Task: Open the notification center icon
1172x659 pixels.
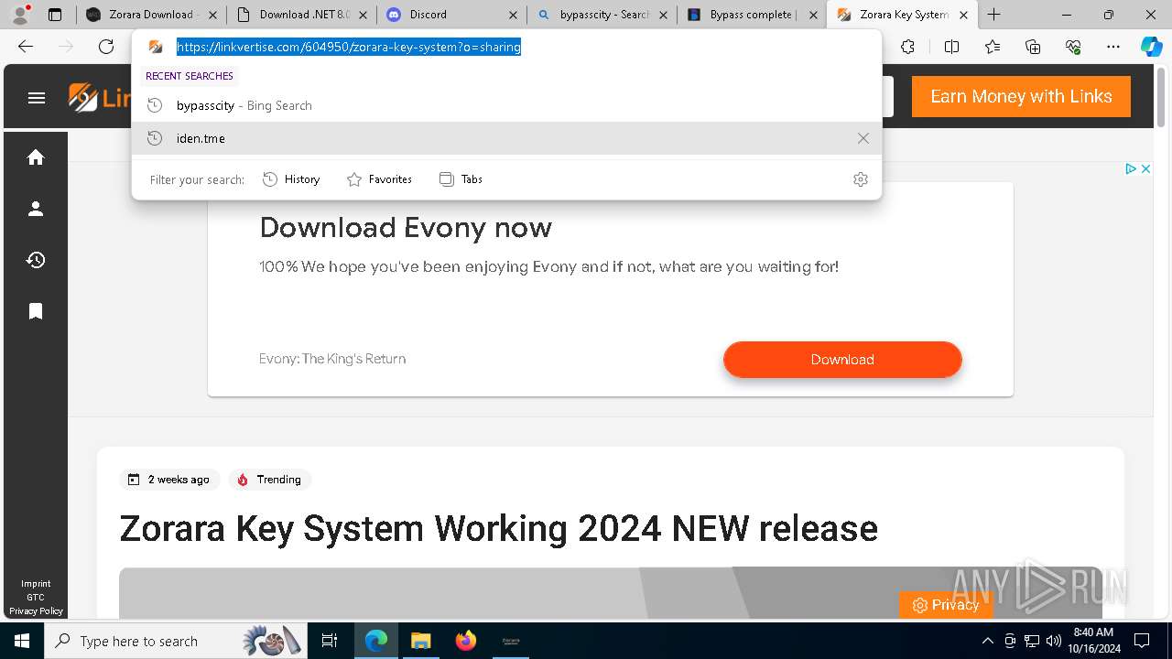Action: 1142,641
